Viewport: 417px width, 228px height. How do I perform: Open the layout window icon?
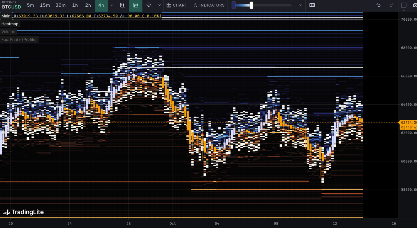point(404,5)
